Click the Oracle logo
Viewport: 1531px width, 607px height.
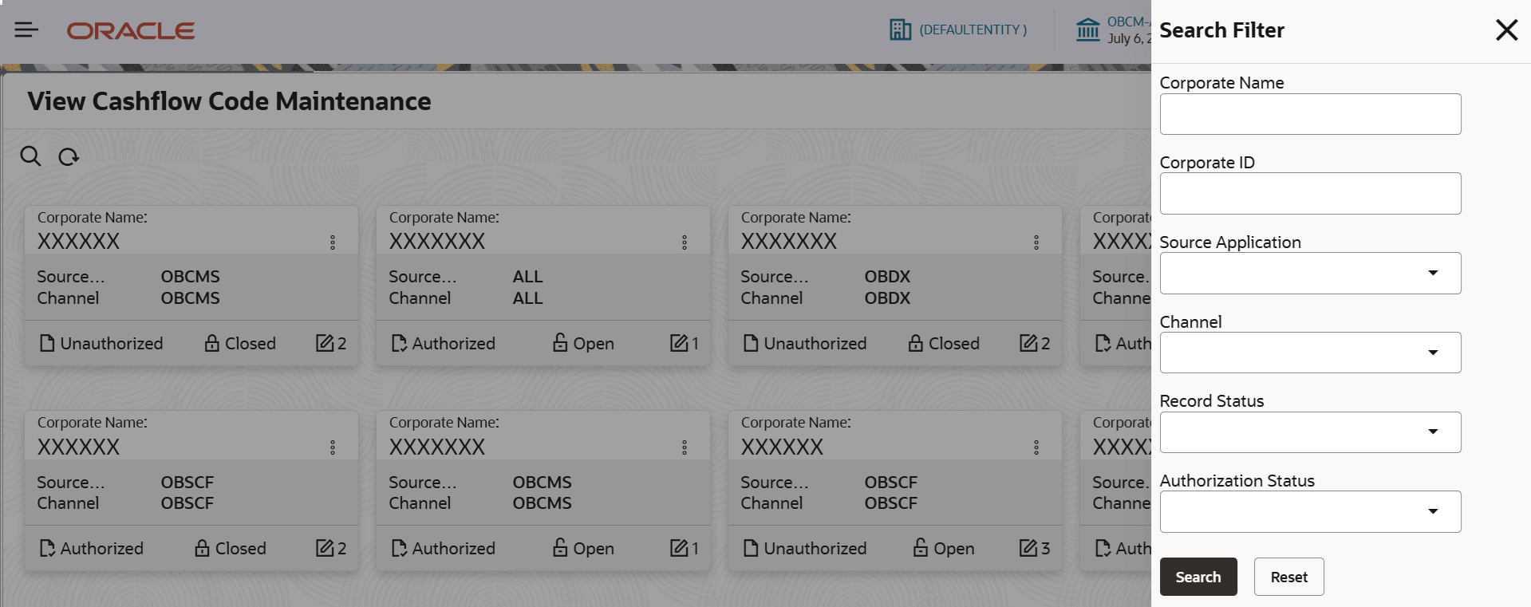tap(131, 31)
